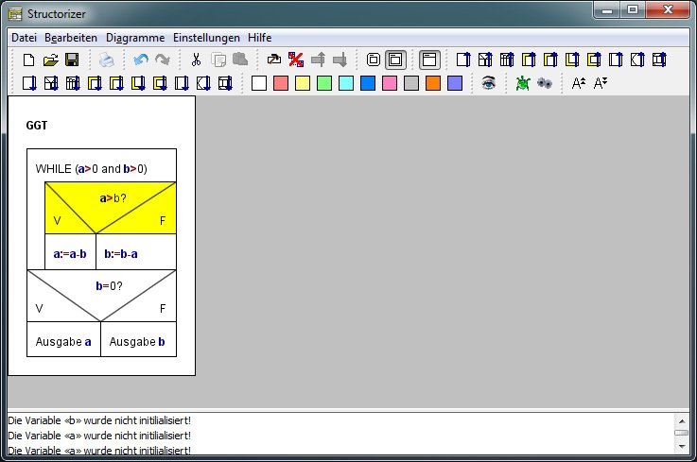Image resolution: width=697 pixels, height=462 pixels.
Task: Insert a FOR loop before the selected element
Action: 529,60
